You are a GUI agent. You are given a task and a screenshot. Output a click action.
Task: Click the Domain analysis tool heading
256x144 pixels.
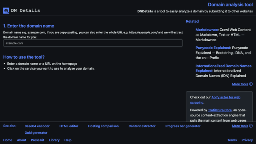pos(230,4)
